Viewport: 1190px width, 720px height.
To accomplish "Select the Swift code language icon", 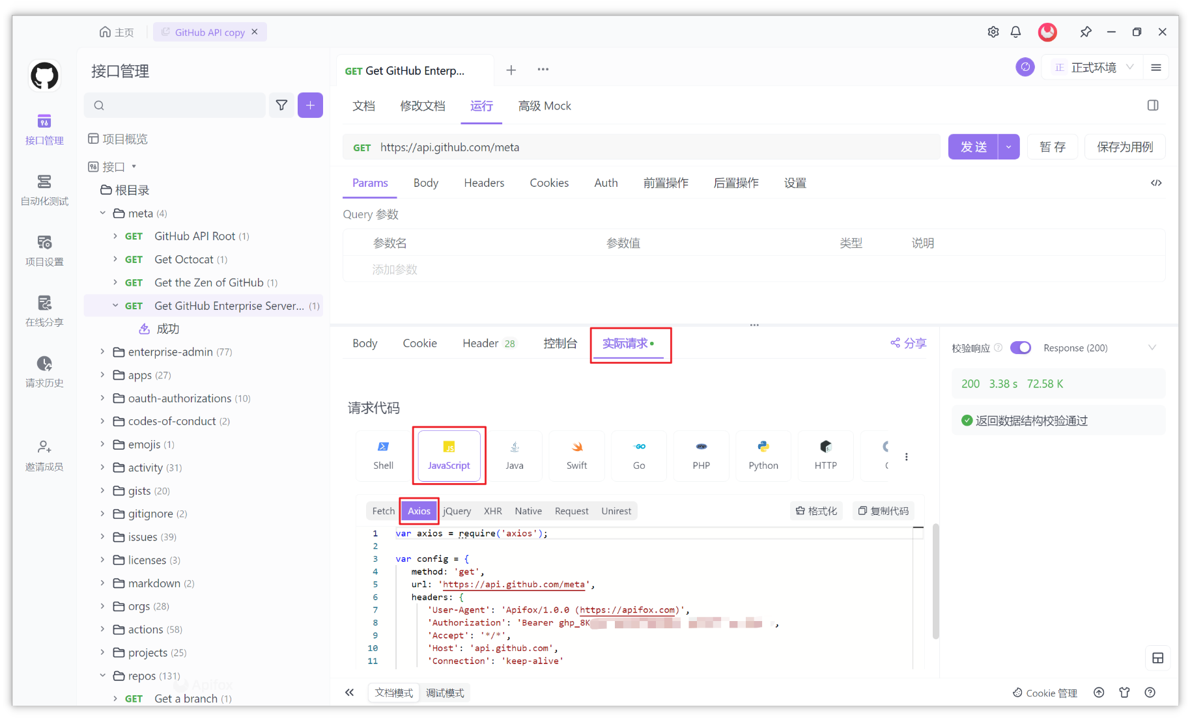I will 576,455.
